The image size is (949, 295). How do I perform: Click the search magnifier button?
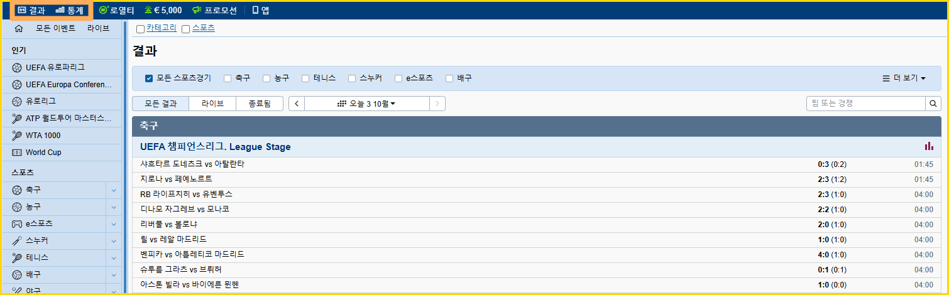[x=933, y=104]
